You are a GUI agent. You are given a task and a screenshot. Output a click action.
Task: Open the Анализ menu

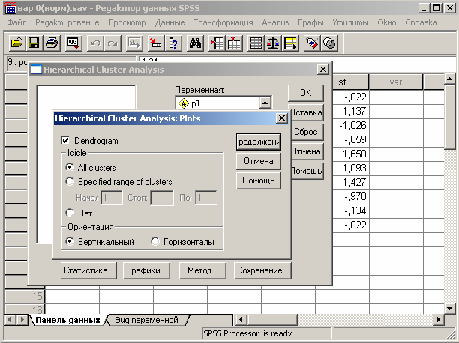[x=275, y=22]
